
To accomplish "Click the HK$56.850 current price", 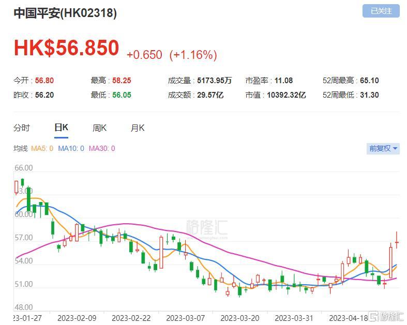I will point(66,48).
